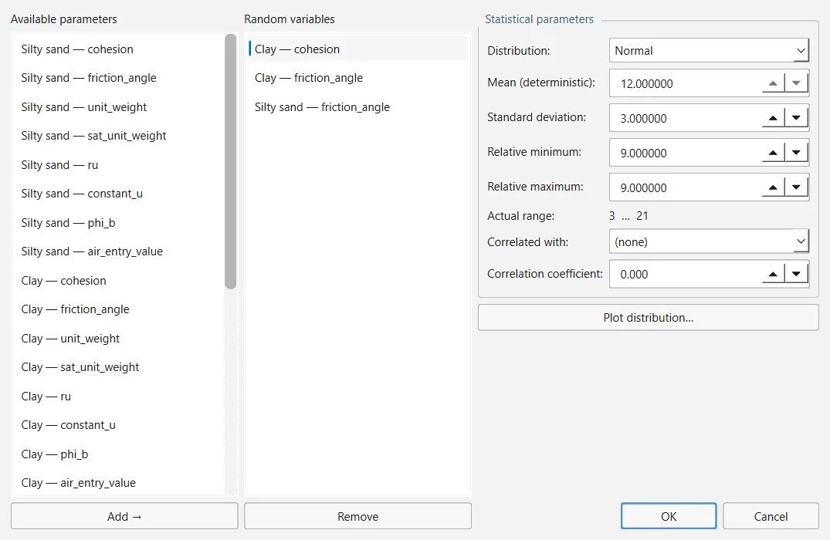This screenshot has width=830, height=540.
Task: Select Silty sand — constant_u parameter
Action: click(119, 194)
